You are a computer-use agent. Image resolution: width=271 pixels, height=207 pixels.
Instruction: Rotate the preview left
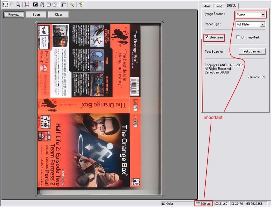[x=48, y=5]
